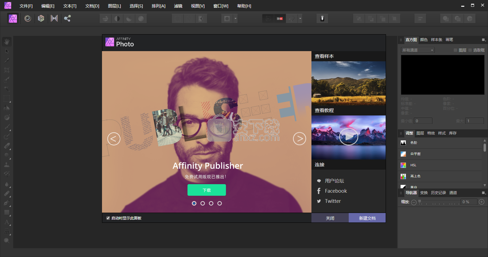Select the second carousel slide dot
The height and width of the screenshot is (257, 488).
(203, 203)
